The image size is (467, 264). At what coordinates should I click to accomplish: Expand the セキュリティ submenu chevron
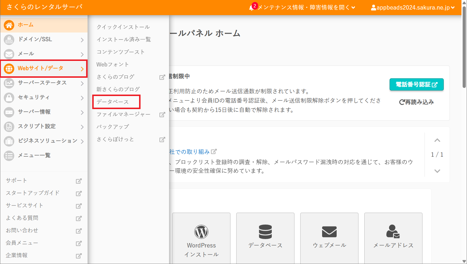pyautogui.click(x=82, y=98)
